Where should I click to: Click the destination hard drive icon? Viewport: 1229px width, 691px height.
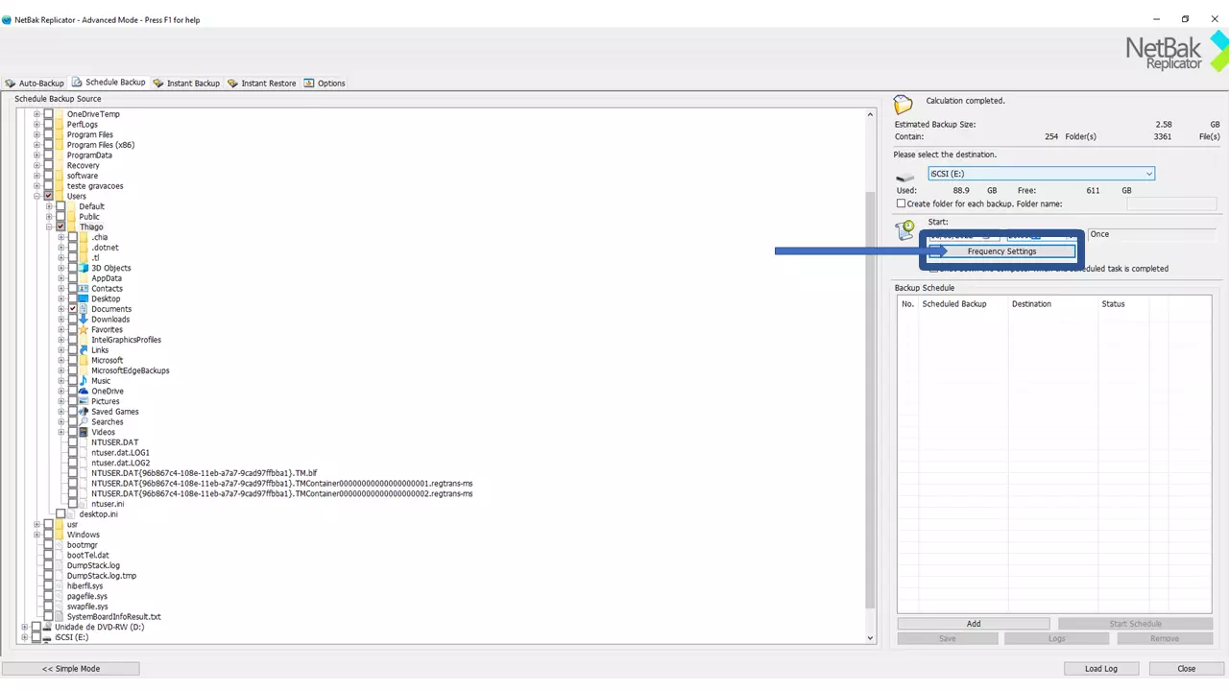tap(905, 178)
